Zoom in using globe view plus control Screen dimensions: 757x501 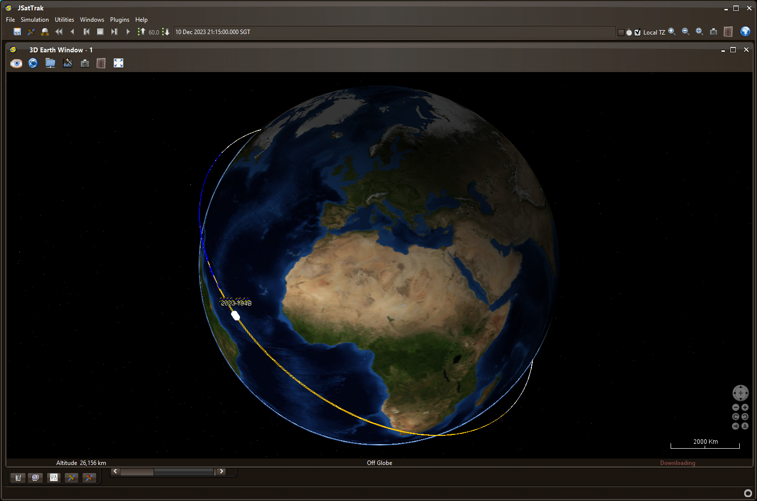pyautogui.click(x=745, y=407)
